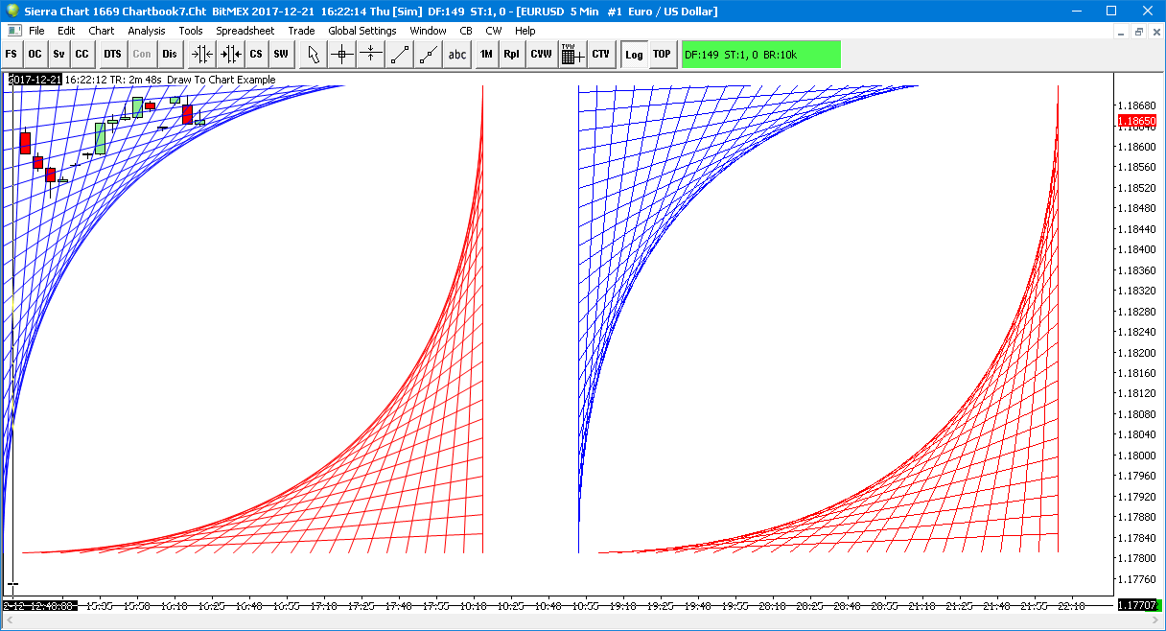
Task: Open the CW menu
Action: click(494, 31)
